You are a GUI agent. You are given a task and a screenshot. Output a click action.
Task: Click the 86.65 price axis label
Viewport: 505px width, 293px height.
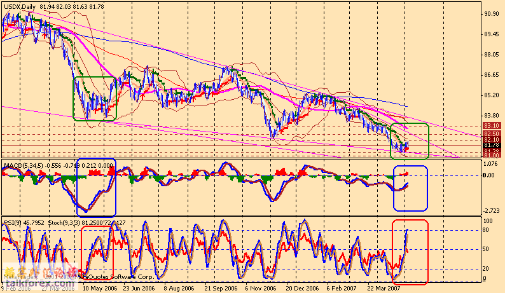tap(492, 75)
